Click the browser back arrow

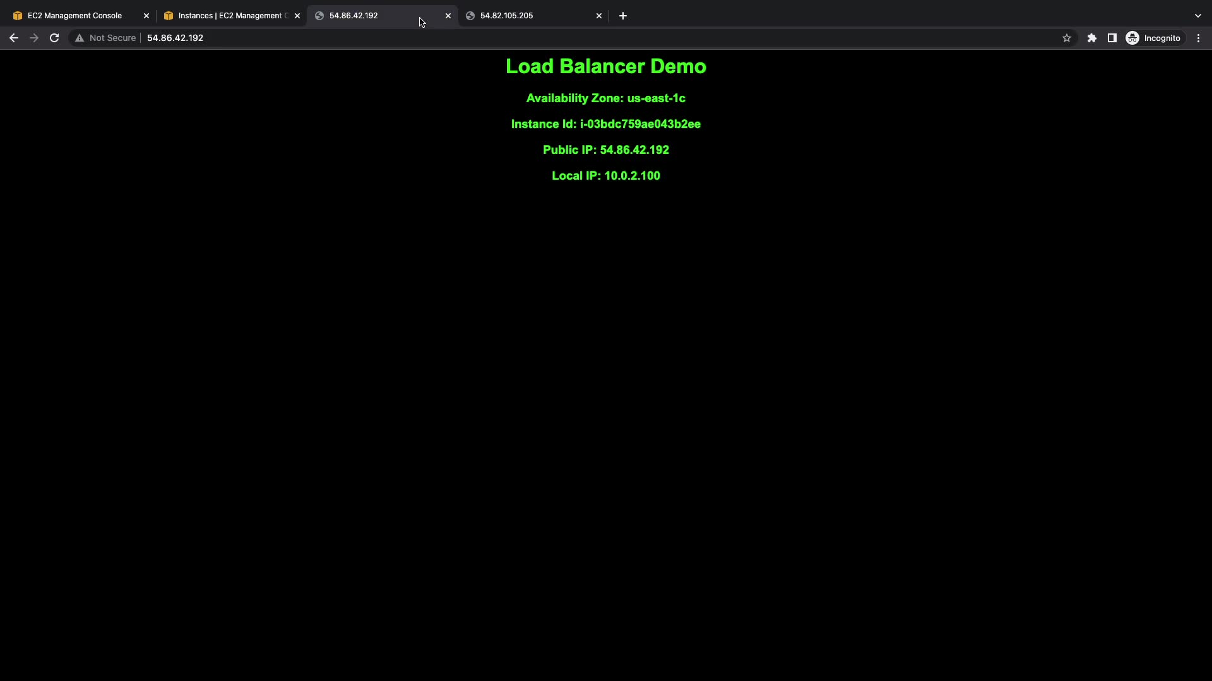coord(13,38)
